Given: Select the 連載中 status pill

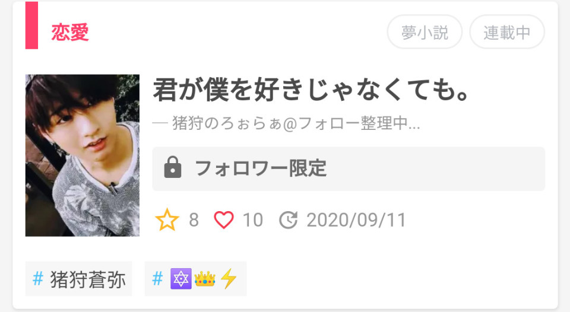Looking at the screenshot, I should [506, 32].
